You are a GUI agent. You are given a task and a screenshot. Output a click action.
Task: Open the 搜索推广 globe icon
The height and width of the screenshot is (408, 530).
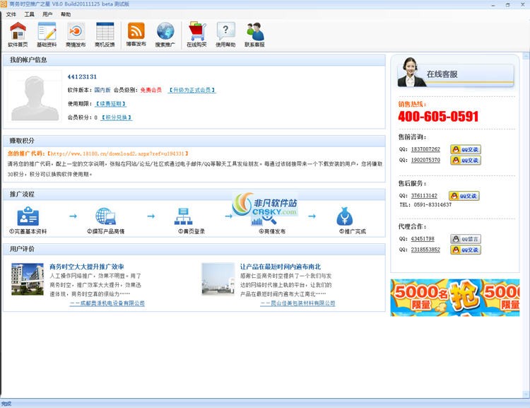165,35
